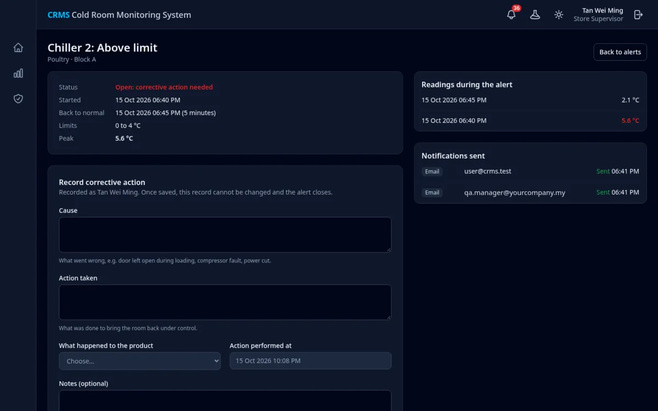
Task: Open the bar chart reports icon in sidebar
Action: [18, 73]
